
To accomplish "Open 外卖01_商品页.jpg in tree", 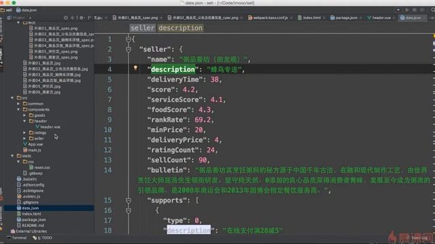I will [x=41, y=63].
